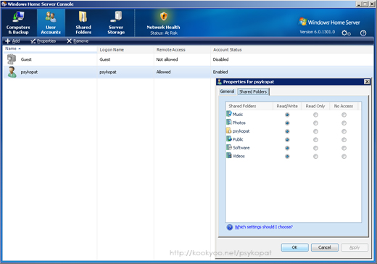The width and height of the screenshot is (377, 264).
Task: Click Remove user toolbar button
Action: 78,41
